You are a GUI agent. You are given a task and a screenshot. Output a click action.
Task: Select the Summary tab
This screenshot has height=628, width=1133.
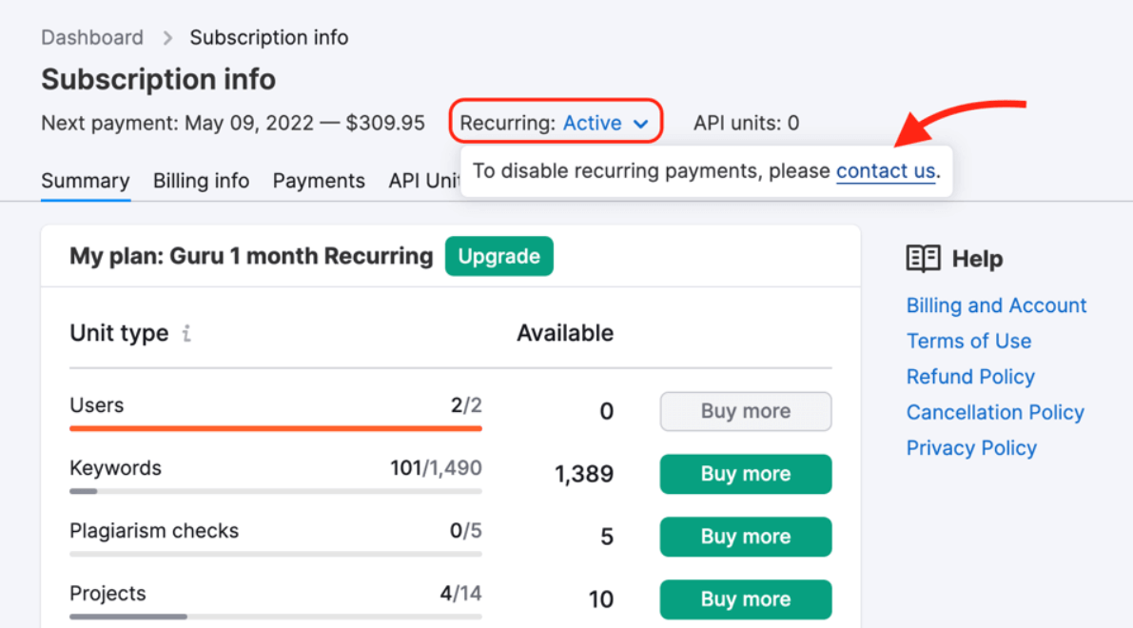[x=85, y=181]
